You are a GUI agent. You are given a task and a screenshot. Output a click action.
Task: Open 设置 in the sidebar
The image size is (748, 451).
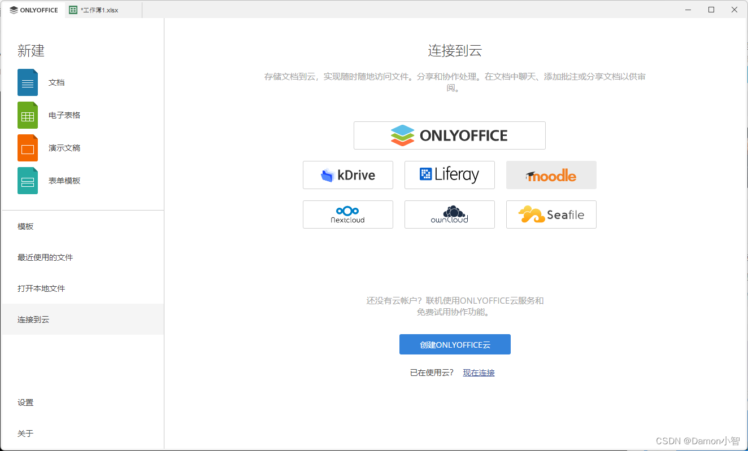(x=82, y=402)
